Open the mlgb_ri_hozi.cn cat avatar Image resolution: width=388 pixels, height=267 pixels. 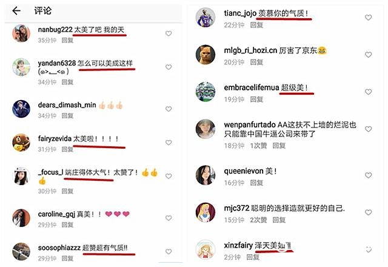click(x=206, y=55)
